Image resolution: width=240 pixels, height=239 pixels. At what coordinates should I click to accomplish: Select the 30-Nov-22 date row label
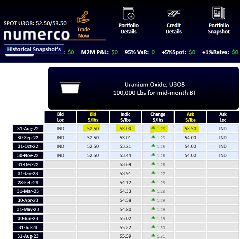coord(28,155)
